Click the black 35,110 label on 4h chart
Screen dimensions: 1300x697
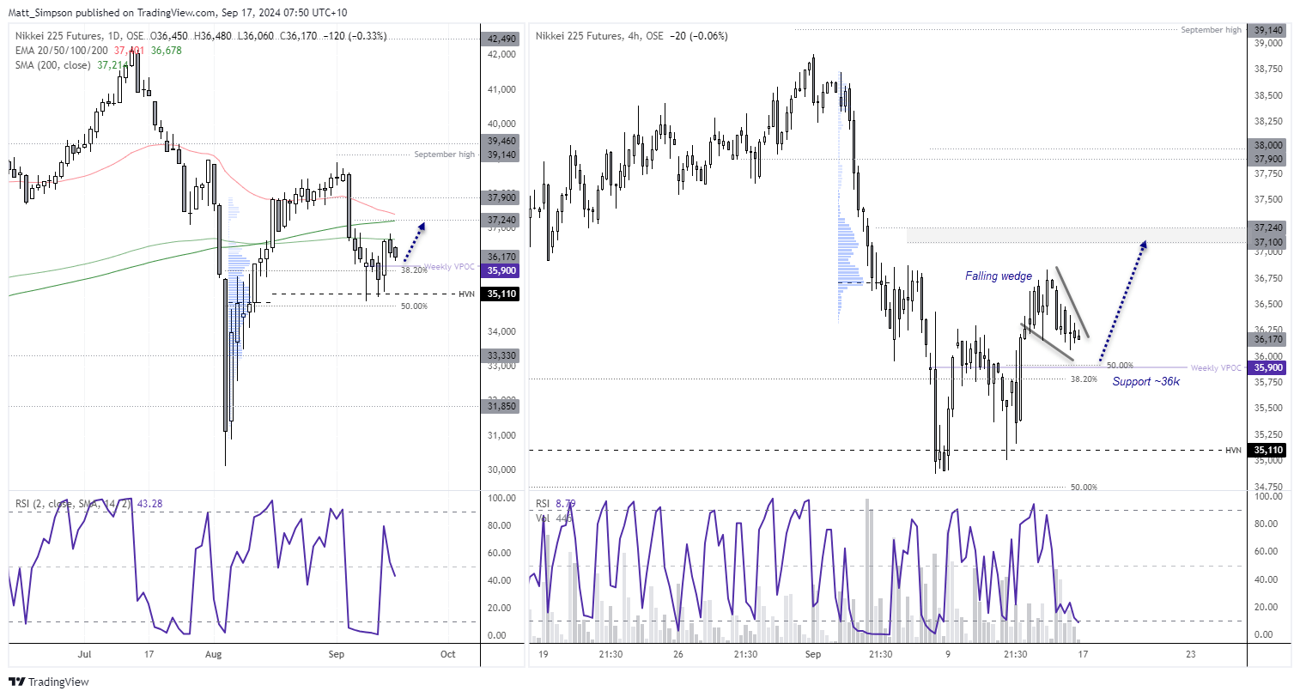click(x=1269, y=450)
